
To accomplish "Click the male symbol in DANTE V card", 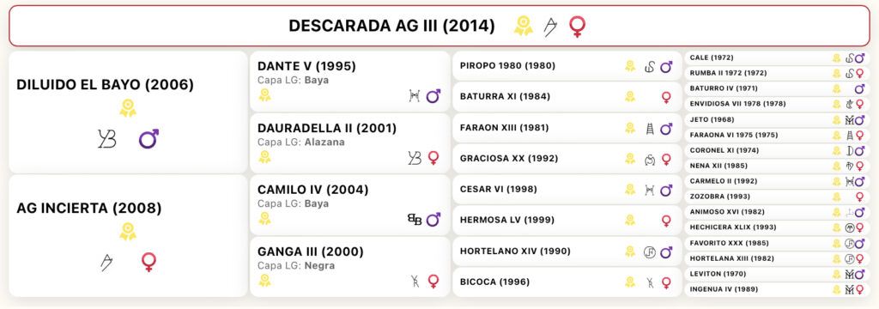I will (433, 96).
